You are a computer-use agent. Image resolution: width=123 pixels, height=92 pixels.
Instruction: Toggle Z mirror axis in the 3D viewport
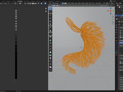(106, 6)
